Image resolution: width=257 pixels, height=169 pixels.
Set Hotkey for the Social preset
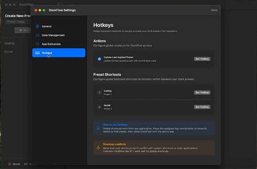(x=202, y=107)
